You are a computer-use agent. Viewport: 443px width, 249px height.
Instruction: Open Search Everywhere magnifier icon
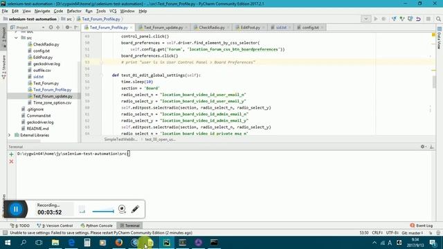438,19
